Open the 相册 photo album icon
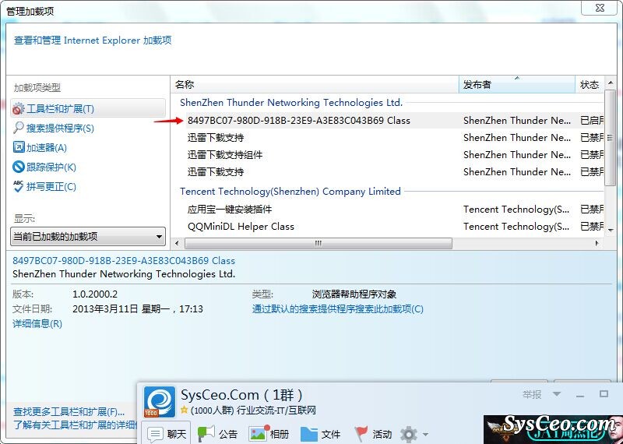Screen dimensions: 623x444 (259, 433)
